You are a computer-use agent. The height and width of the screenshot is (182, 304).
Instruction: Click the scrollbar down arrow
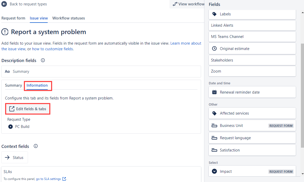point(302,174)
